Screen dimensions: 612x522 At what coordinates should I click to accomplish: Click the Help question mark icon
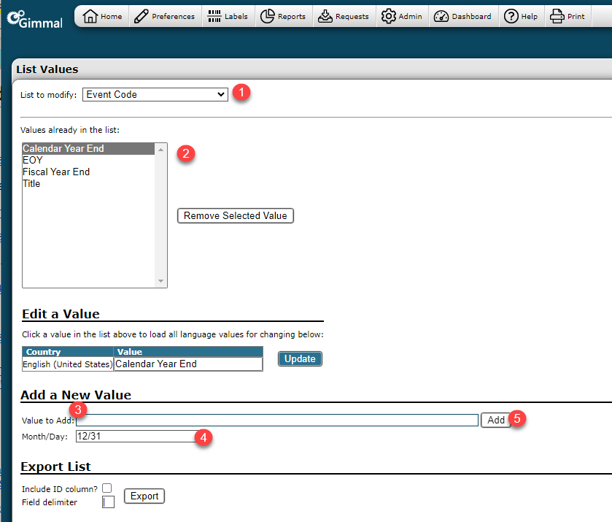pos(511,16)
